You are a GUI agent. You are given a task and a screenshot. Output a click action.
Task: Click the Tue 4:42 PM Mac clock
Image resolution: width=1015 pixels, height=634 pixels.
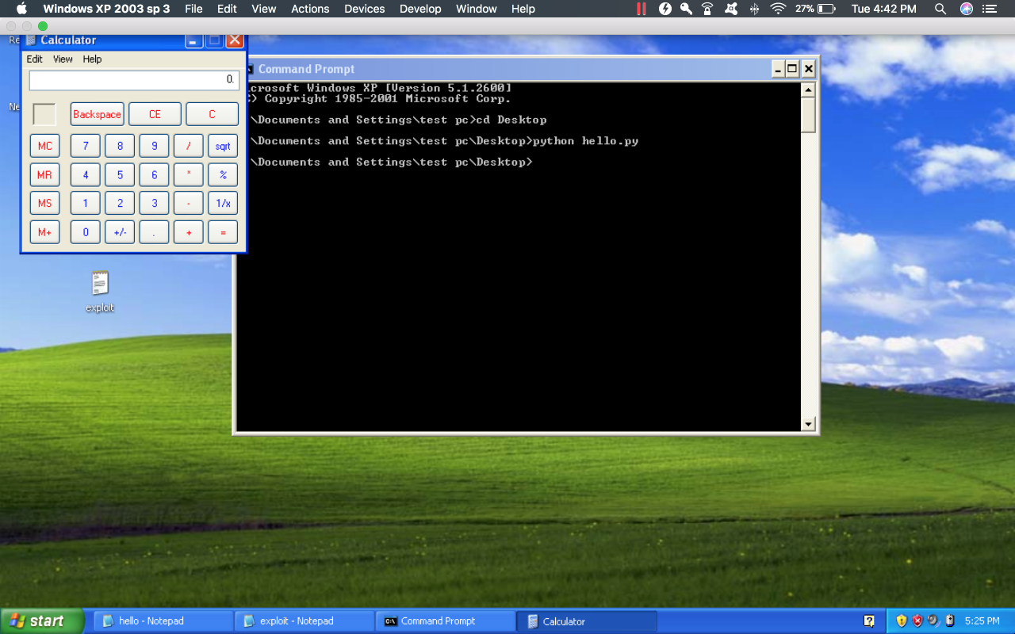pyautogui.click(x=883, y=9)
